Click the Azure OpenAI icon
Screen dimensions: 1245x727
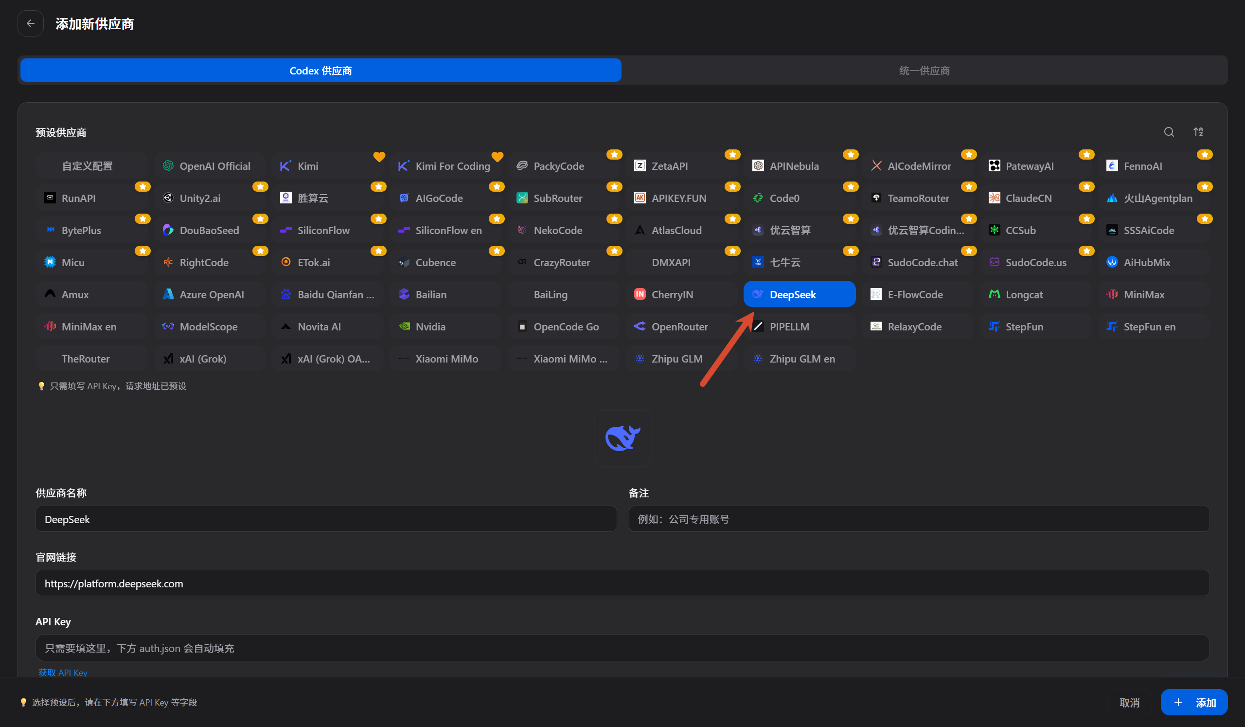click(x=168, y=294)
